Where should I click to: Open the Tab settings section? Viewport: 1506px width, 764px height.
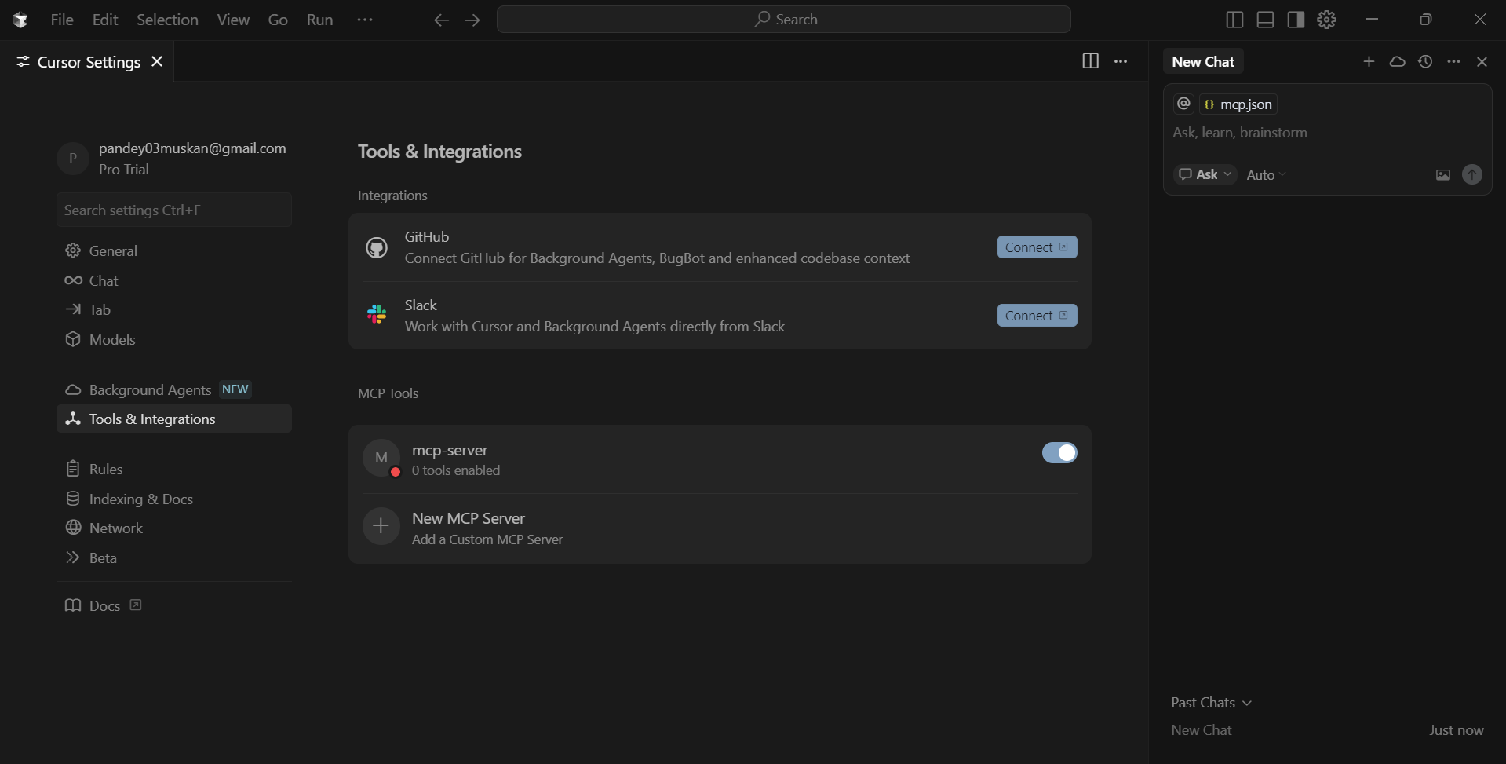click(174, 309)
